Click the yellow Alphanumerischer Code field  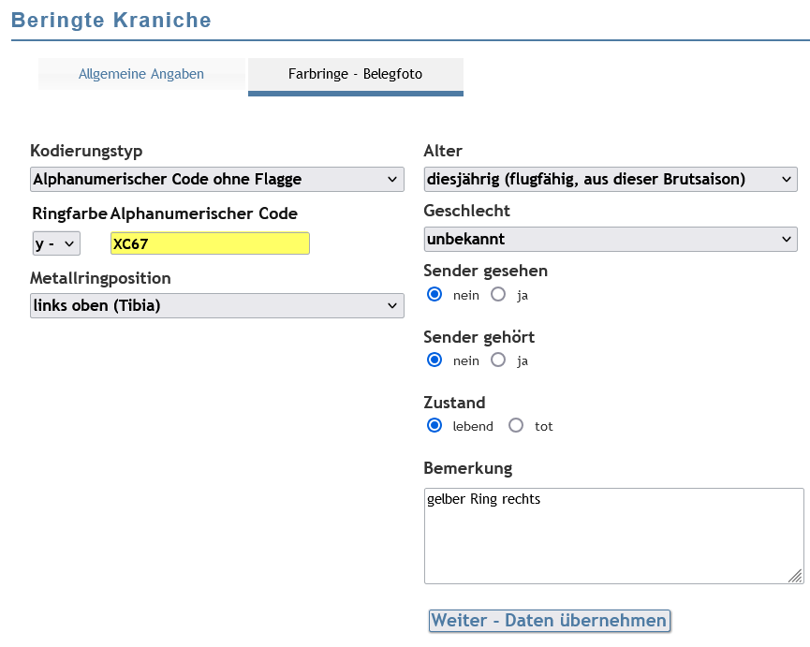(210, 243)
